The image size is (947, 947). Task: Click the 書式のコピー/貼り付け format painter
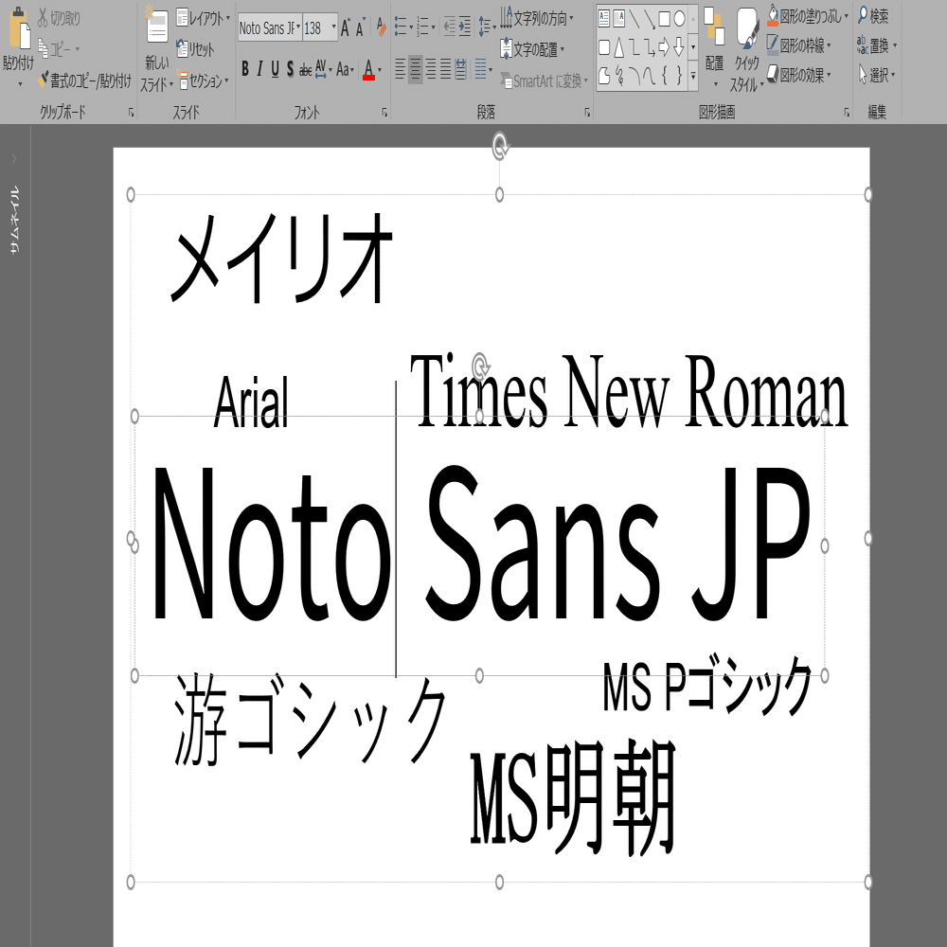pyautogui.click(x=84, y=80)
